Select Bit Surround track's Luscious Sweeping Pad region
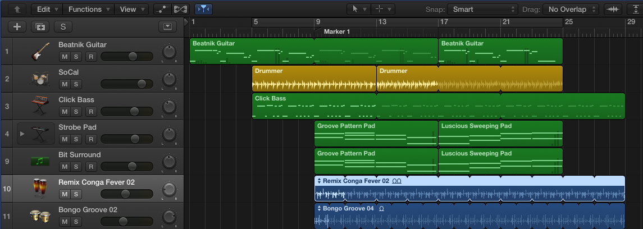Viewport: 643px width, 229px height. click(x=501, y=161)
